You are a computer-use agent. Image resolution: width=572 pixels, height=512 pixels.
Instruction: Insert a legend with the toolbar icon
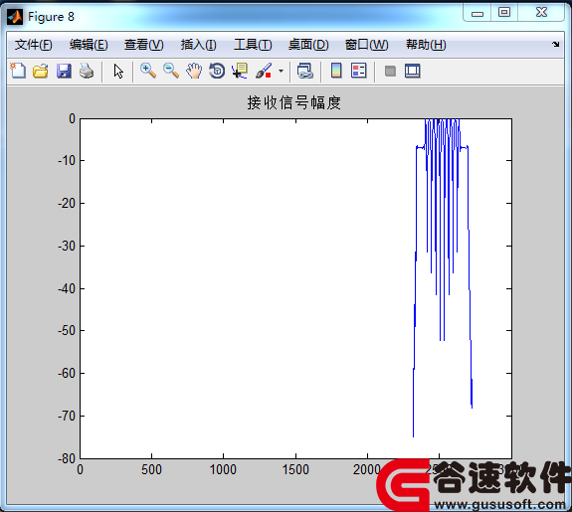click(358, 71)
